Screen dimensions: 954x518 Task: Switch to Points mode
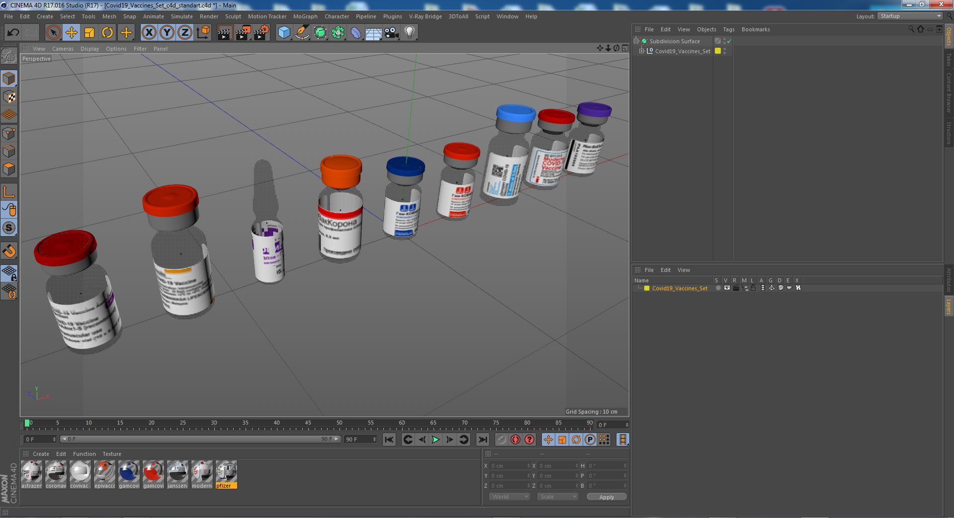point(9,133)
